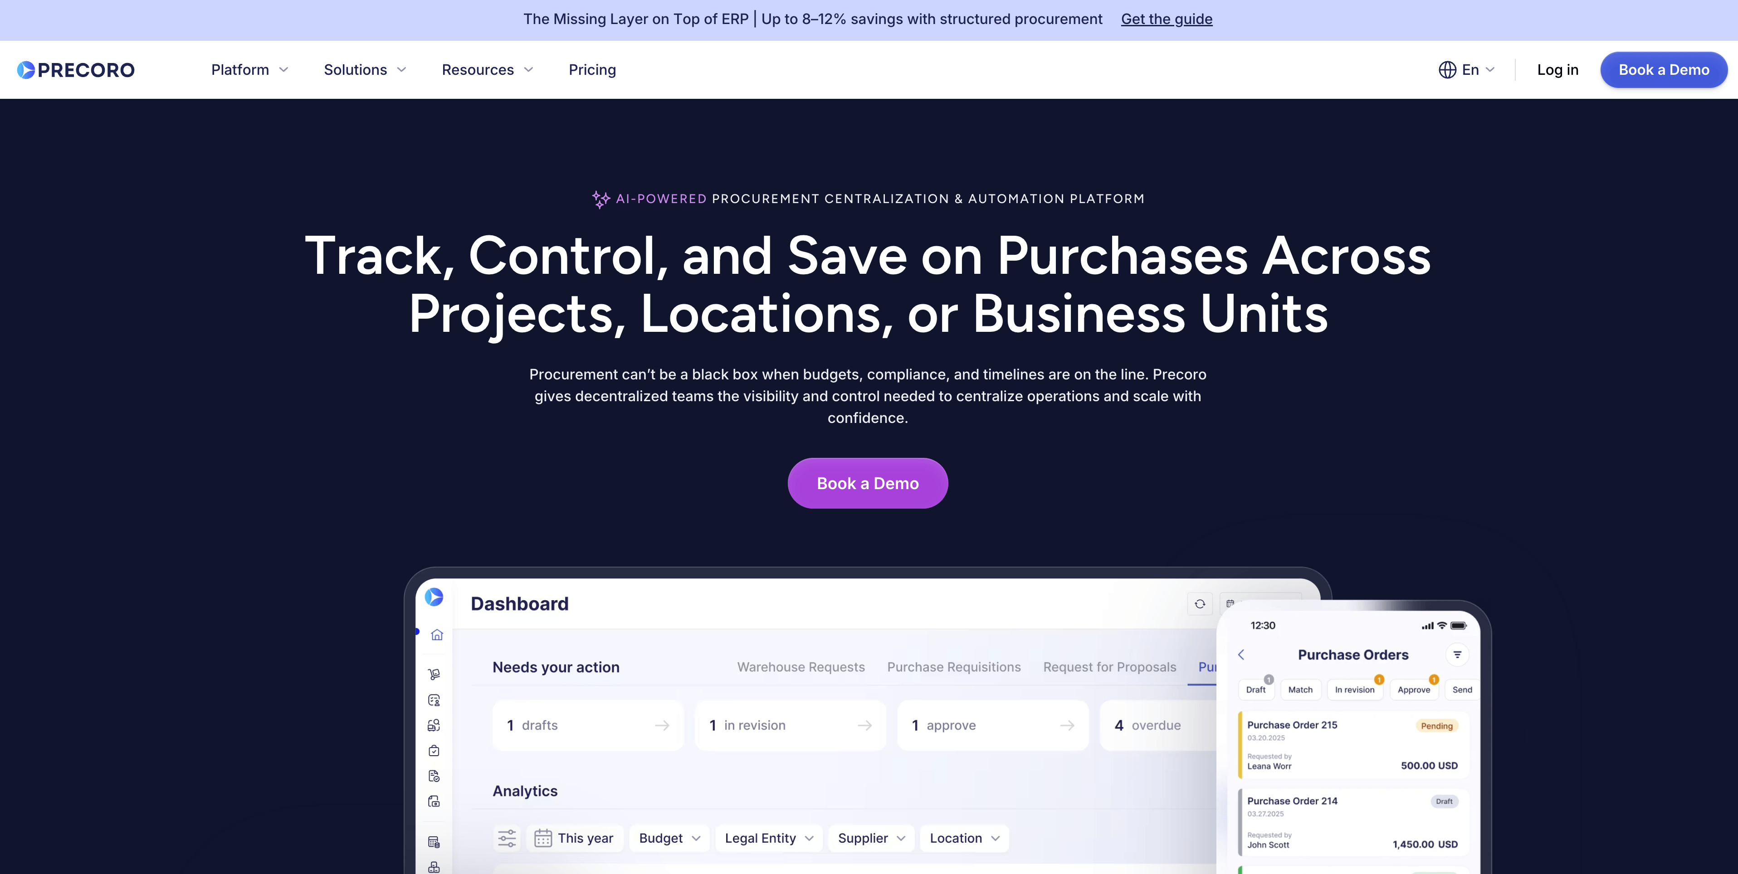Switch to Purchase Requisitions tab

pyautogui.click(x=953, y=667)
